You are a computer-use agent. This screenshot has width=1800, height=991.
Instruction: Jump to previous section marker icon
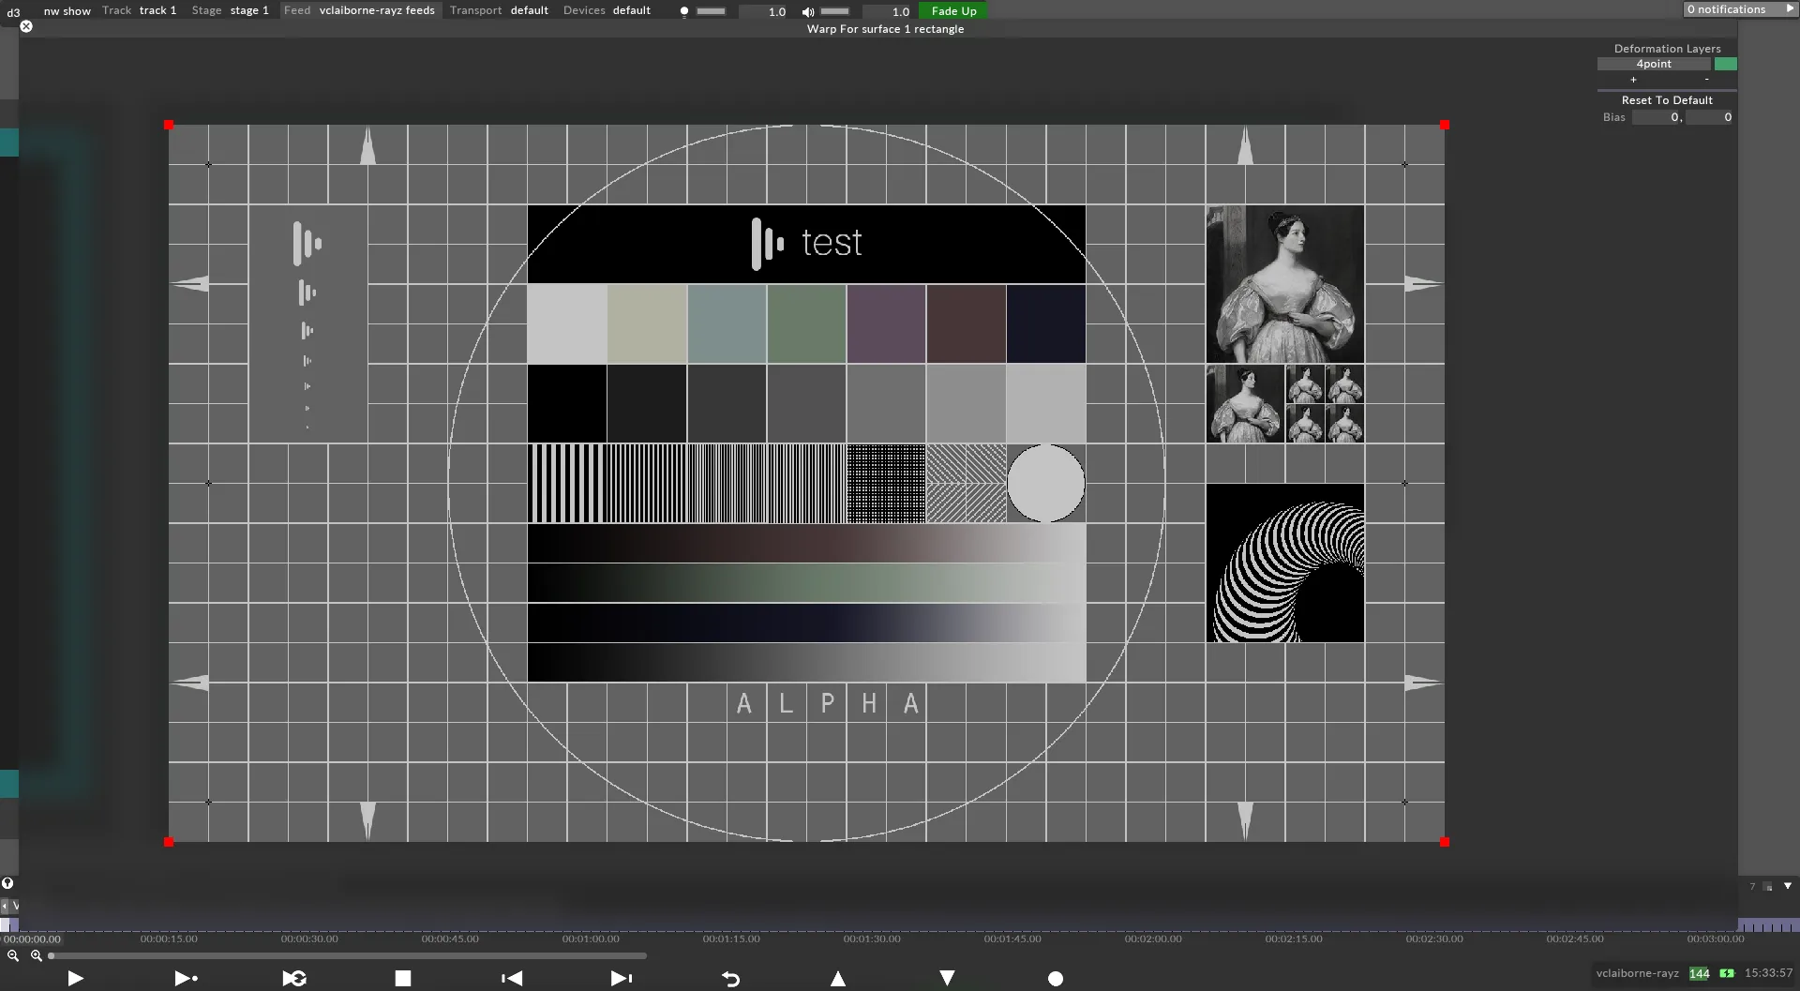coord(512,978)
